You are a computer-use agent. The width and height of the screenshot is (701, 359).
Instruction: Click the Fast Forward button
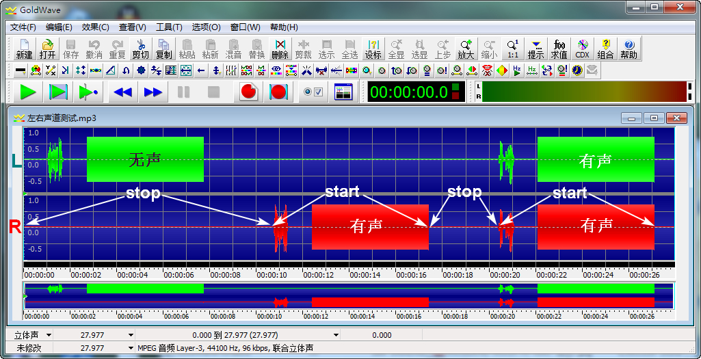click(x=153, y=92)
